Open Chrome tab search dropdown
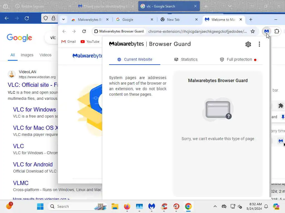Viewport: 285px width, 213px height. coord(63,20)
